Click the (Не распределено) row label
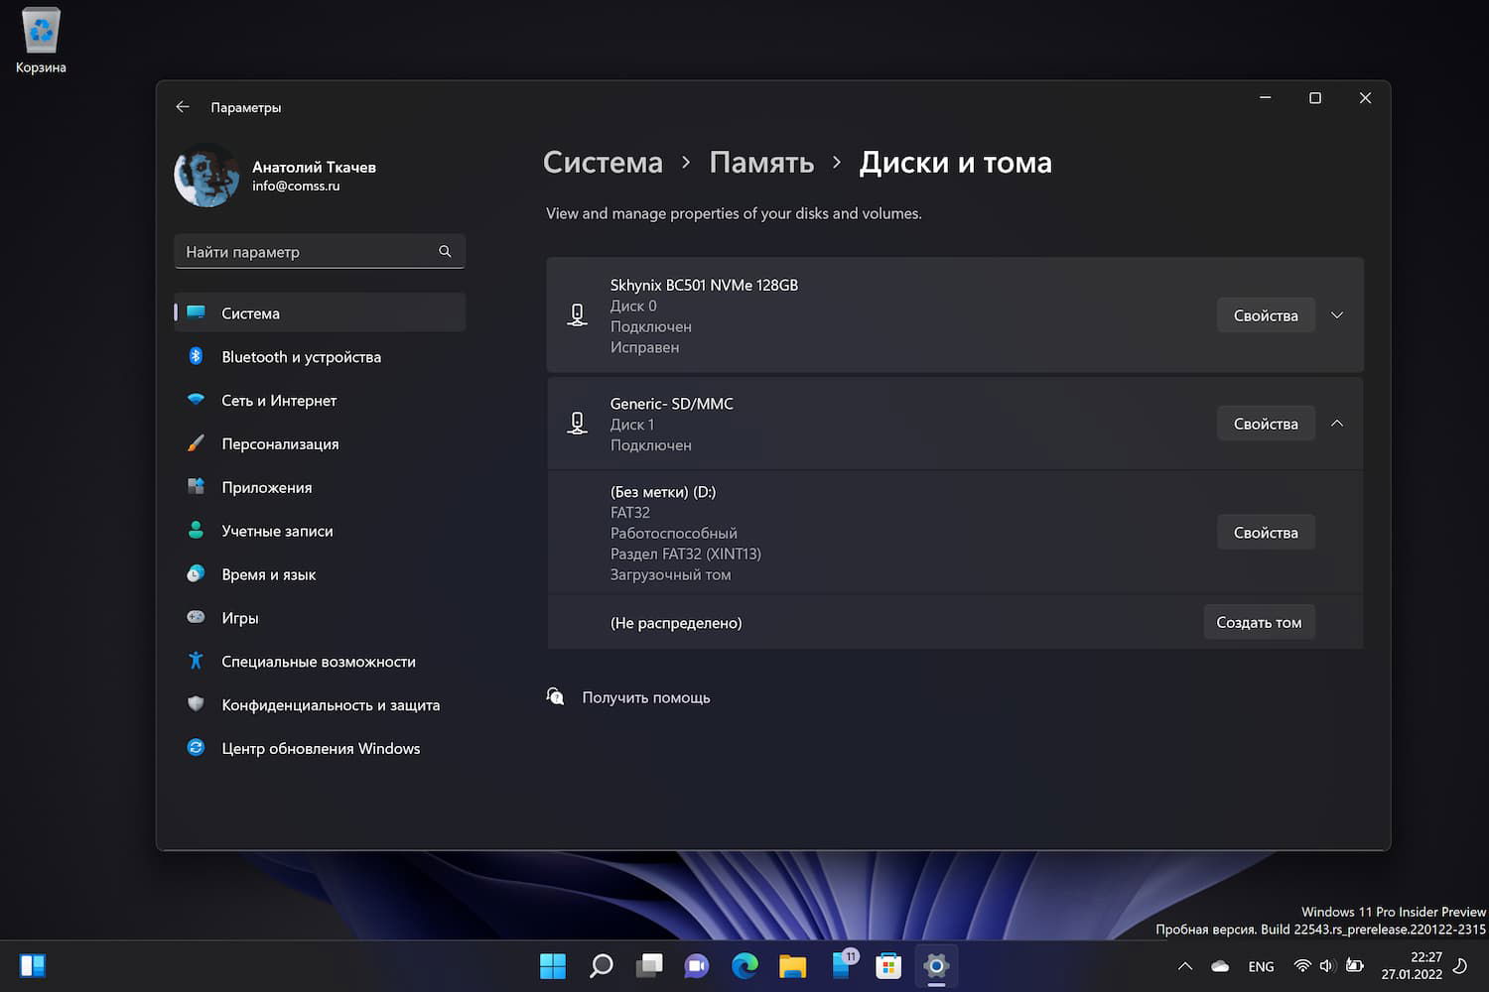Viewport: 1489px width, 992px height. (x=676, y=623)
